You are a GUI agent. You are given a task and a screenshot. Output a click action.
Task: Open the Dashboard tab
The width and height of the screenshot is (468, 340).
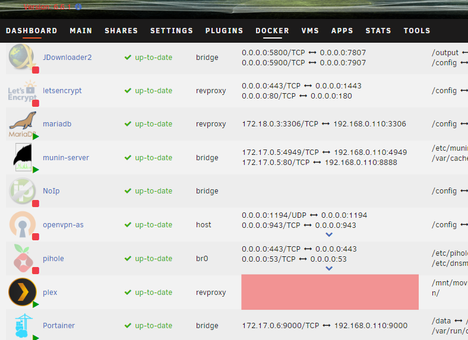[x=31, y=31]
